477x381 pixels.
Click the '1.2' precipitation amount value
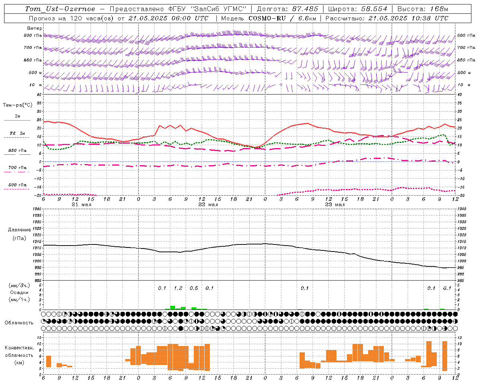(178, 288)
